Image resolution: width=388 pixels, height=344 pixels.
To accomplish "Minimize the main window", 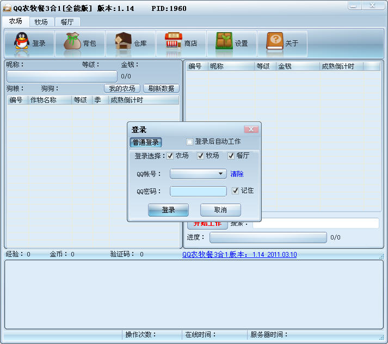I will pos(354,5).
